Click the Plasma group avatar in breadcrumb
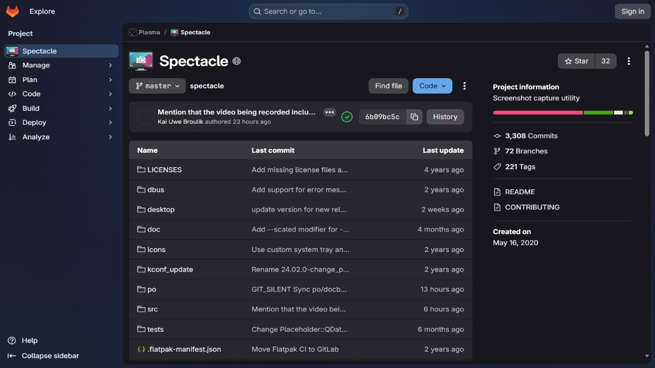The image size is (655, 368). (x=133, y=32)
